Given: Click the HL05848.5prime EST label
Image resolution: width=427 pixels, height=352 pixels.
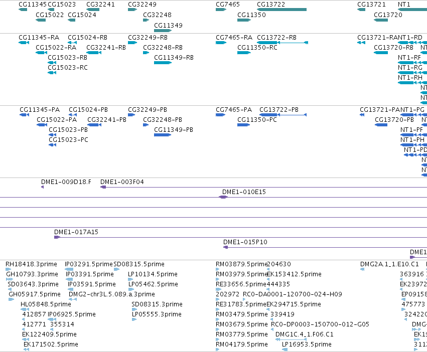Looking at the screenshot, I should click(x=46, y=304).
